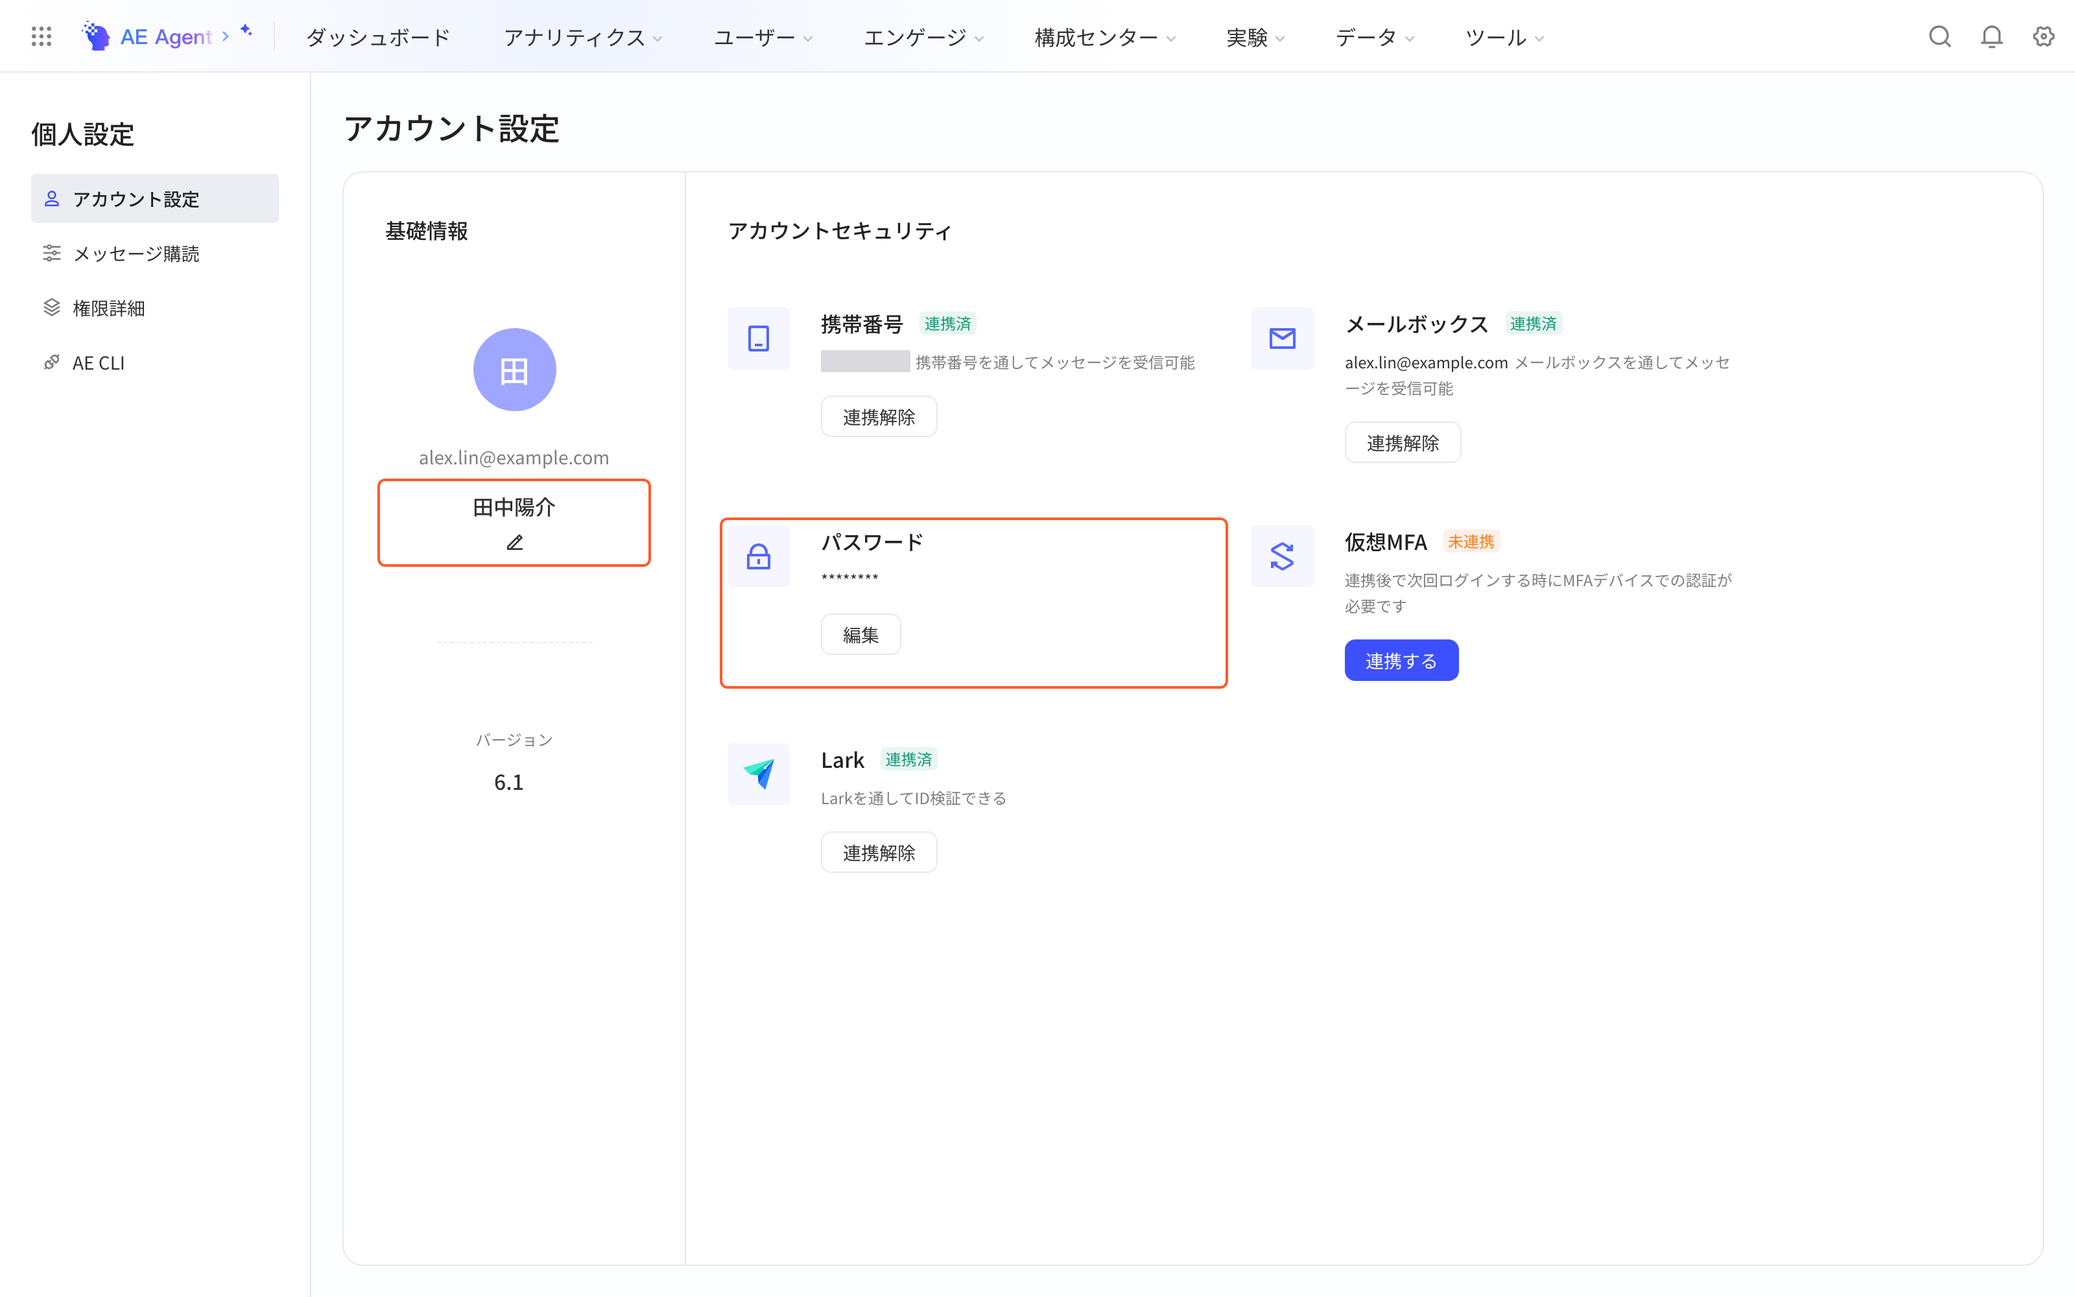
Task: Click 連携解除 under メールボックス
Action: pyautogui.click(x=1403, y=442)
